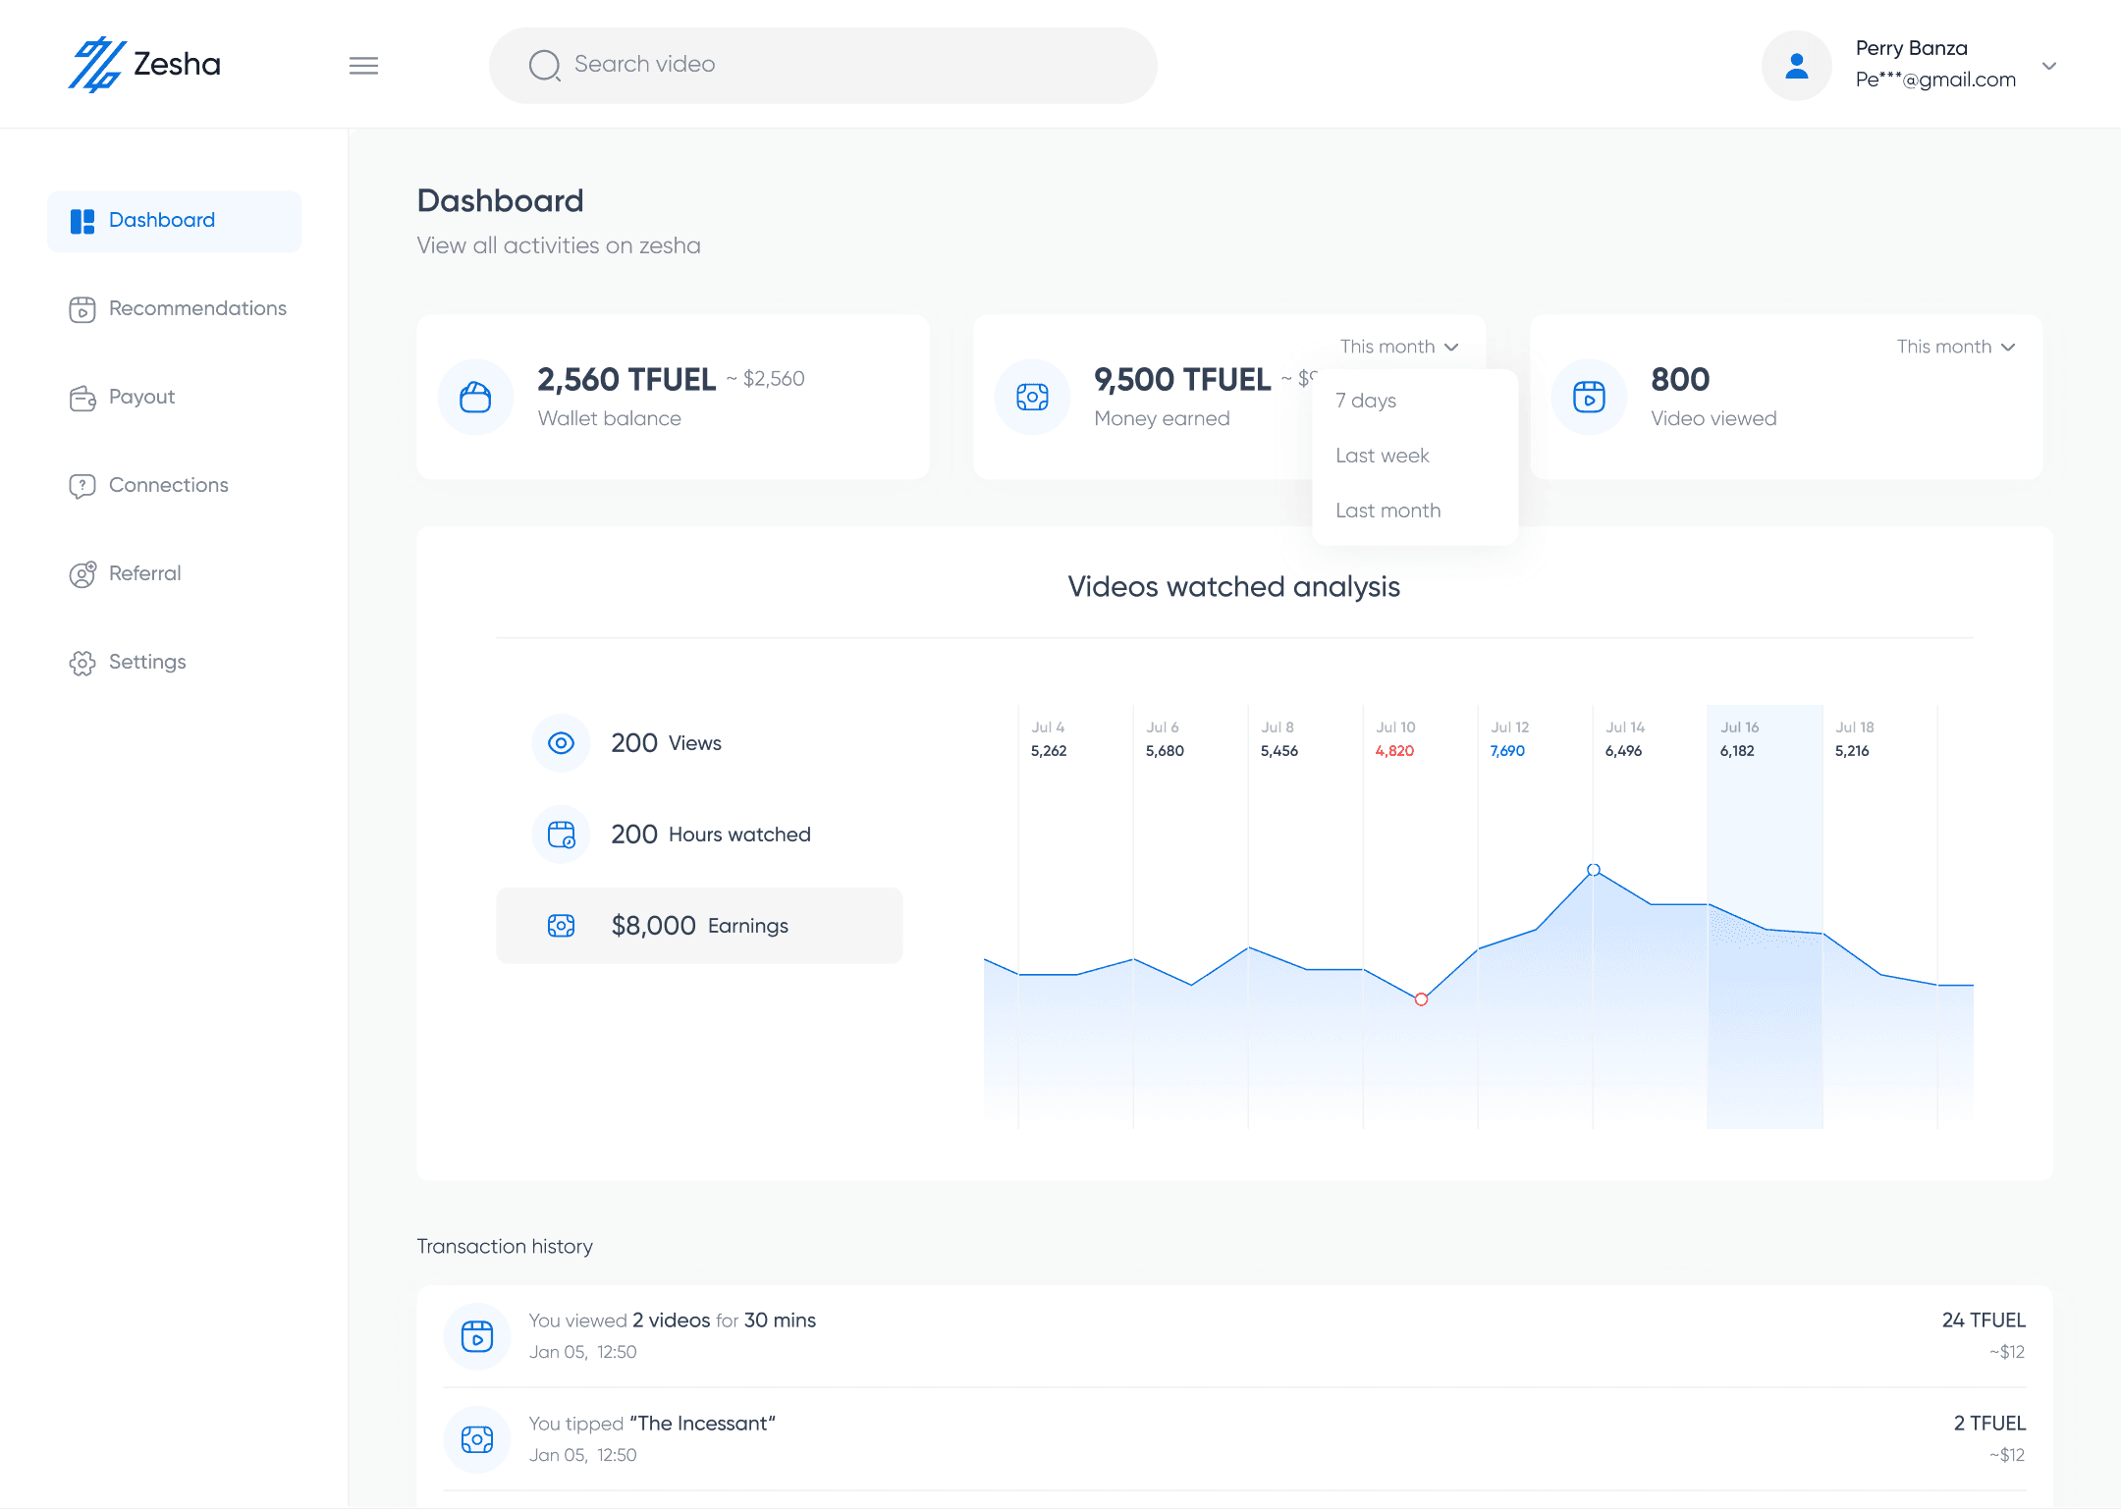2121x1509 pixels.
Task: Collapse Money earned 'This month' dropdown
Action: (1399, 347)
